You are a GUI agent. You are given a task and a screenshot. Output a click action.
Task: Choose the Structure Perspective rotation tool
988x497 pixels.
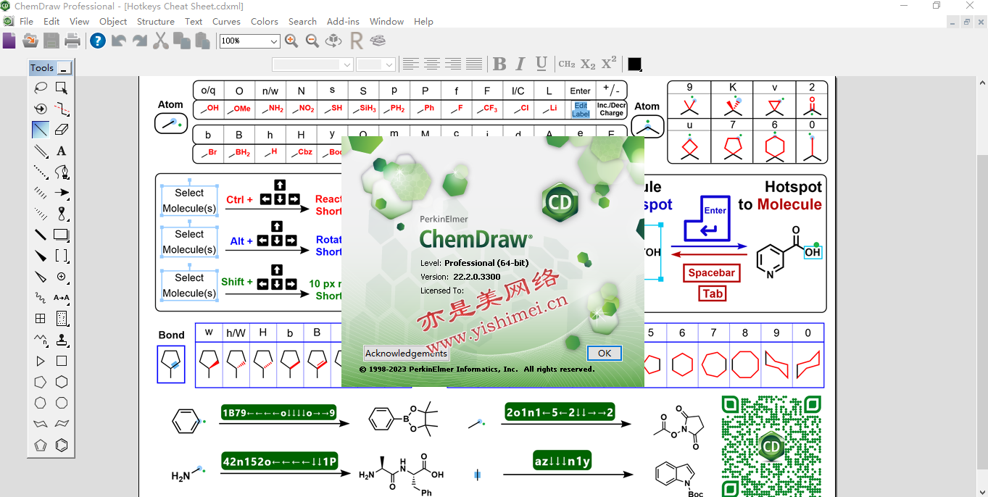[41, 109]
